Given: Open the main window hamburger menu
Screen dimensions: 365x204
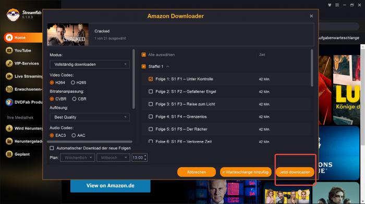Looking at the screenshot, I should click(337, 5).
